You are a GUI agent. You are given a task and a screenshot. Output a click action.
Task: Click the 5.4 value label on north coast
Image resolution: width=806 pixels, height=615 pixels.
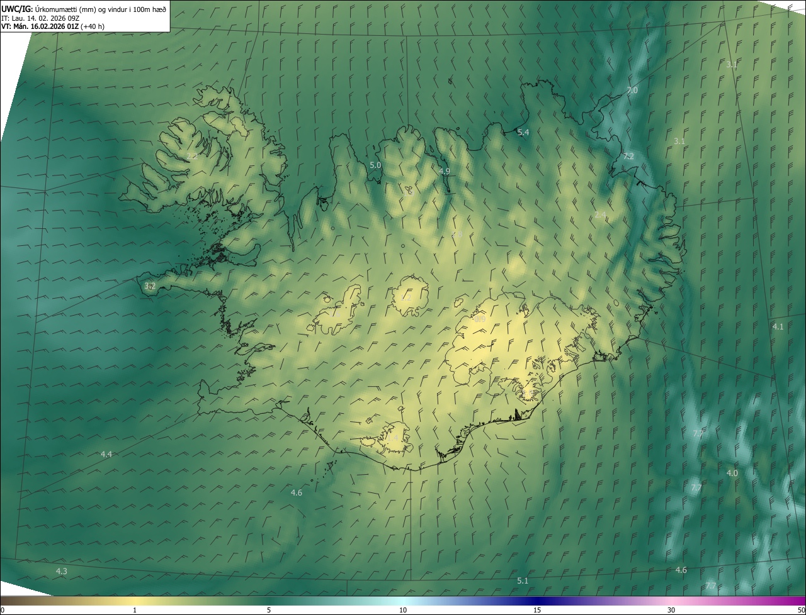point(523,132)
